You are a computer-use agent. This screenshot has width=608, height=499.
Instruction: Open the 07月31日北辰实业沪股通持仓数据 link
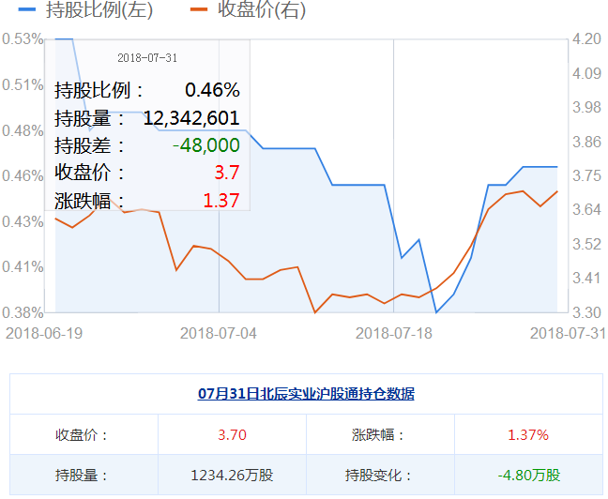[306, 394]
